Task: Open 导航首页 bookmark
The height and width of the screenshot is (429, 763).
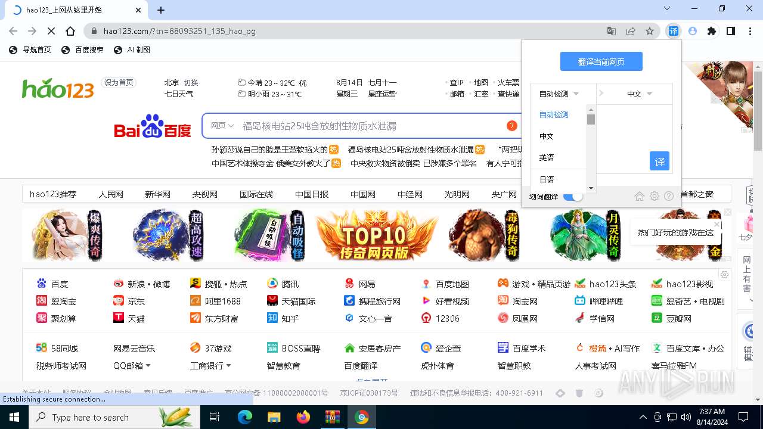Action: click(30, 50)
